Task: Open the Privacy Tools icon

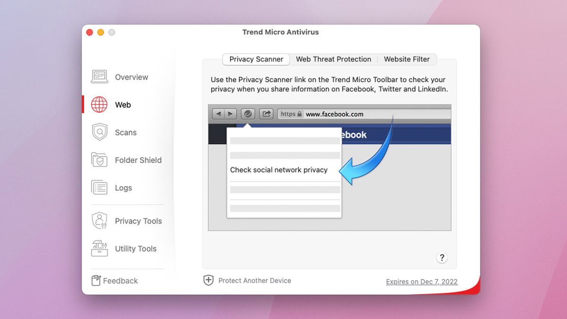Action: point(99,221)
